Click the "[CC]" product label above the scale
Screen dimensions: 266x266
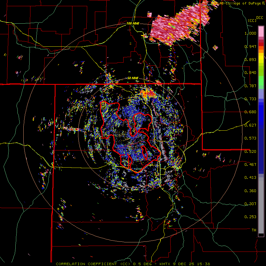coord(252,20)
